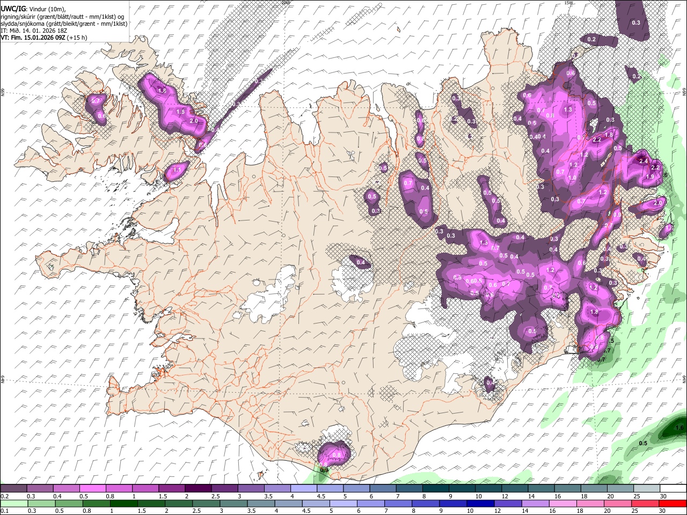
Task: Click the white swatch after 30 in the upper legend row
Action: pos(673,489)
